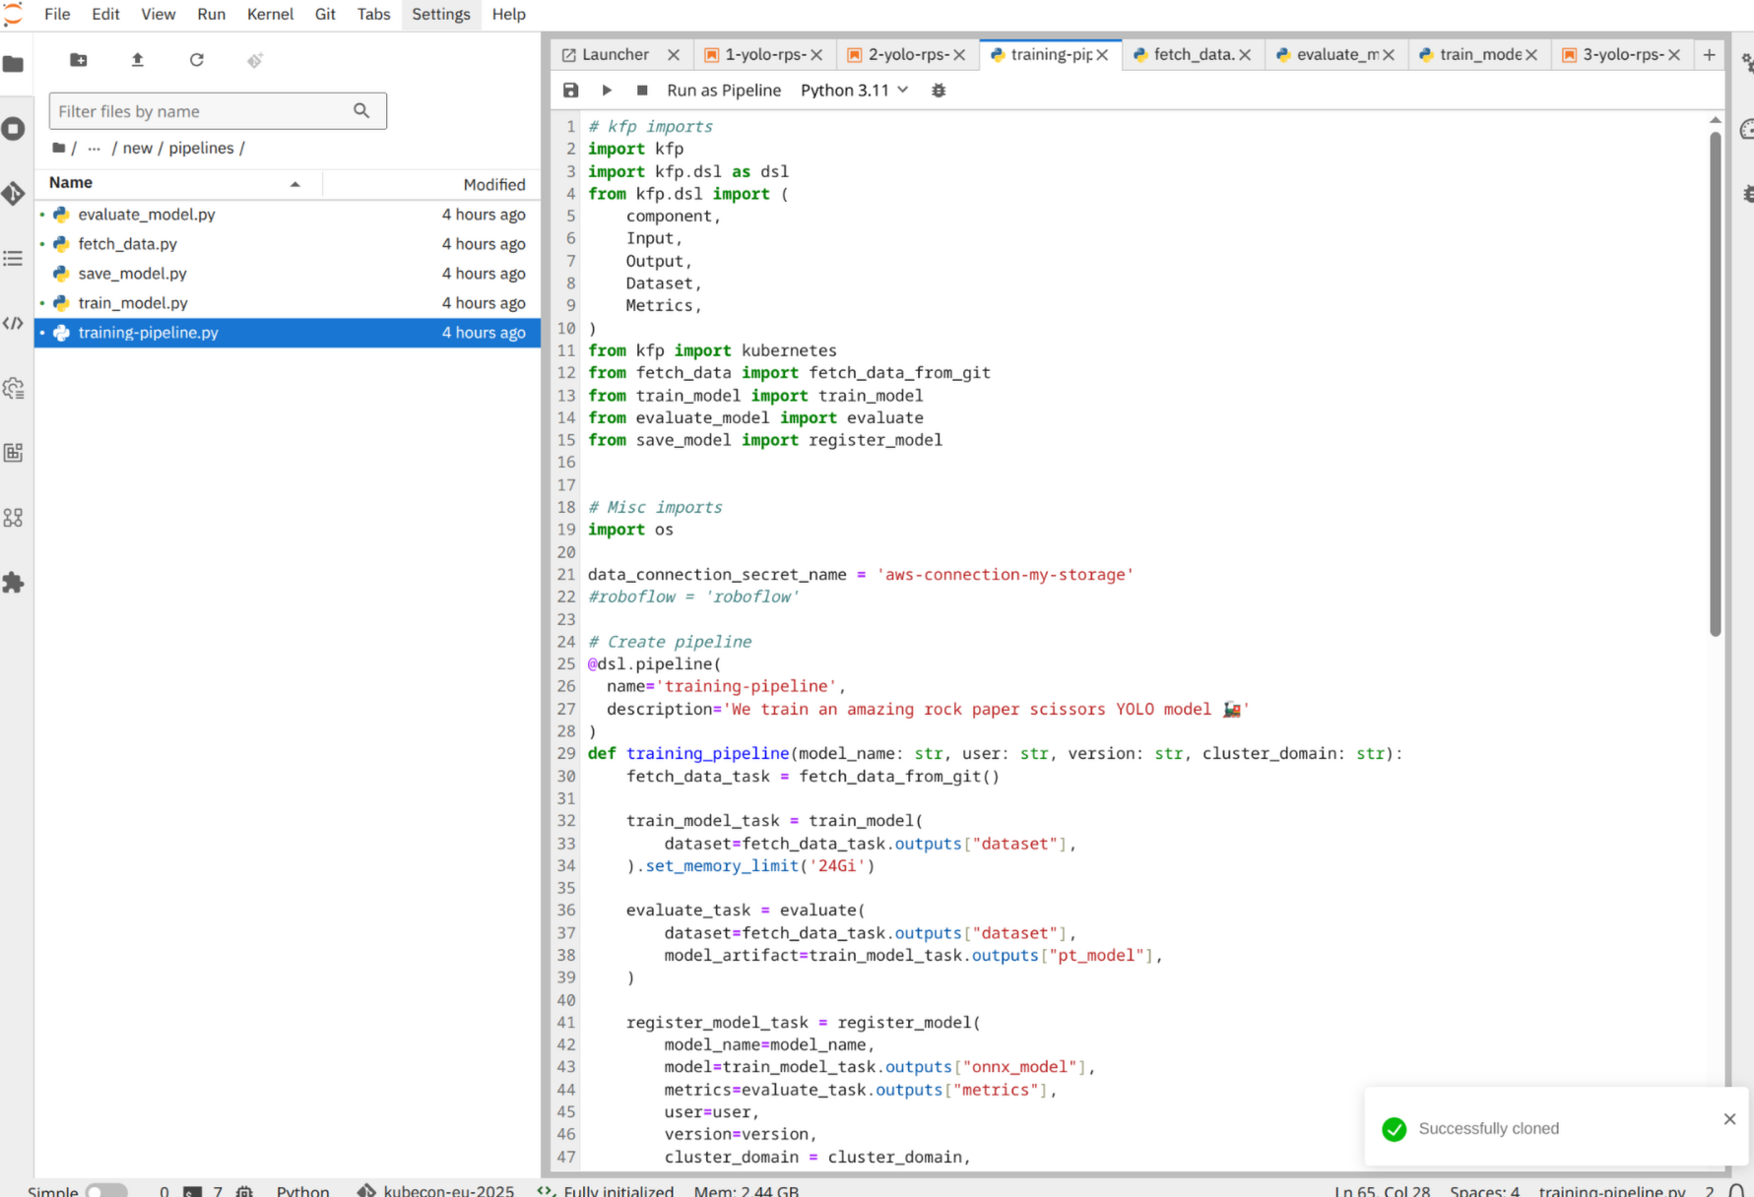
Task: Stop execution with the square stop icon
Action: click(x=642, y=90)
